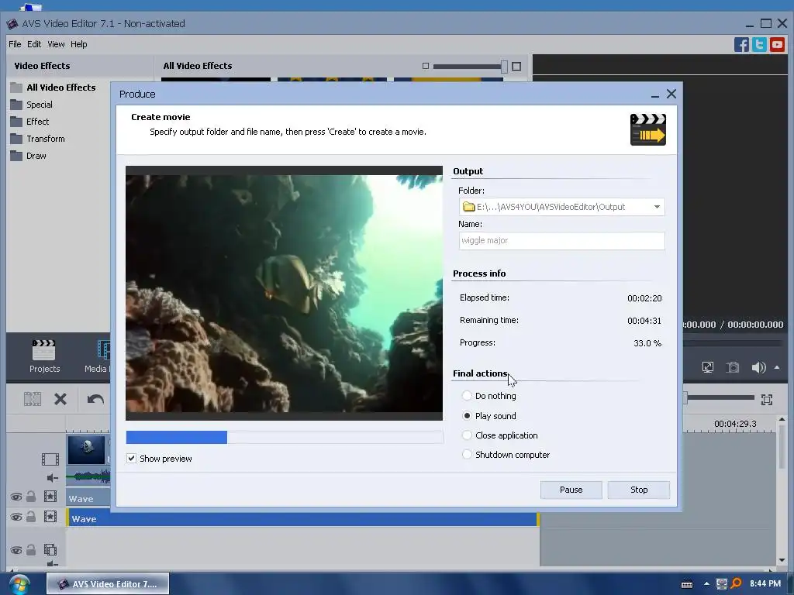Open the Facebook page icon
The width and height of the screenshot is (794, 595).
pos(741,44)
